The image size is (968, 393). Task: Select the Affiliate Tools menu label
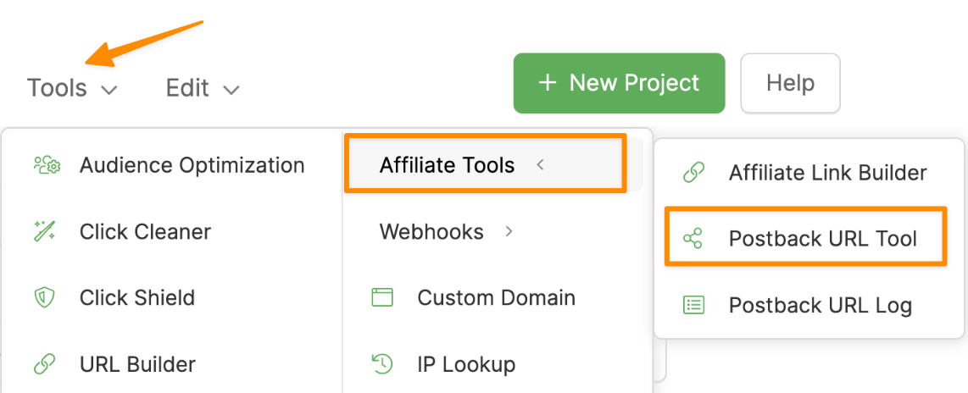447,165
